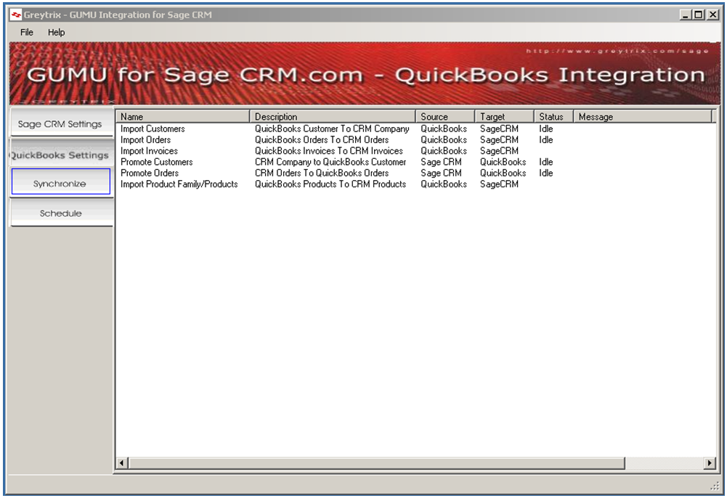Click 'CRM Orders To QuickBooks Orders' description
This screenshot has width=727, height=498.
322,174
